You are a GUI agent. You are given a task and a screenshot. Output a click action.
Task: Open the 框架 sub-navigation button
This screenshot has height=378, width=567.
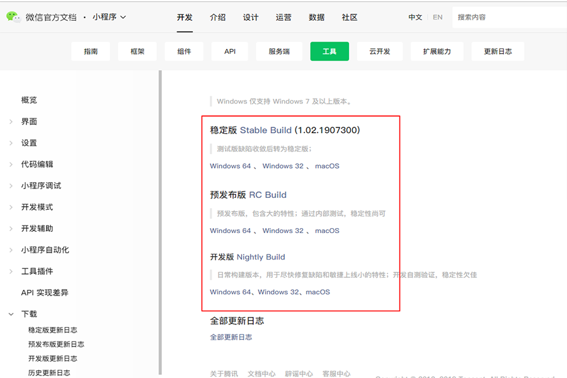[137, 52]
